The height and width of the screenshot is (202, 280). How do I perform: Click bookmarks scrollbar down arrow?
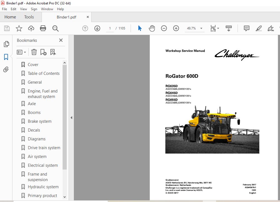(65, 197)
